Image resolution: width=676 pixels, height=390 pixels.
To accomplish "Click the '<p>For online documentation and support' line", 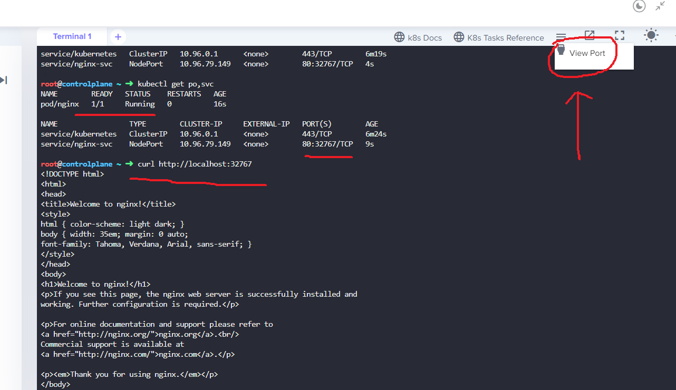I will (157, 325).
